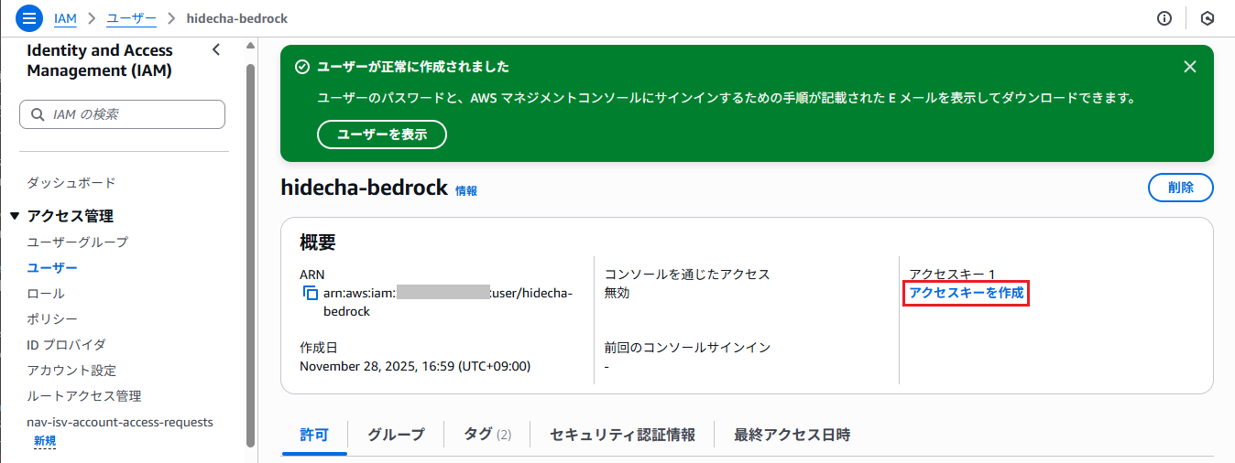Viewport: 1235px width, 463px height.
Task: Click the search magnifier icon in IAM search
Action: (x=38, y=114)
